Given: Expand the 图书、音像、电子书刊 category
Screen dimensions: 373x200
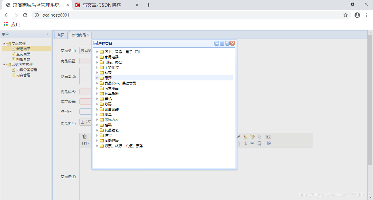Looking at the screenshot, I should (x=97, y=52).
